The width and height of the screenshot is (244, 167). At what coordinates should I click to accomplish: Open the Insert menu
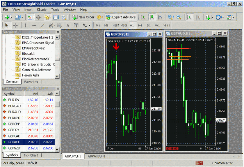click(28, 10)
